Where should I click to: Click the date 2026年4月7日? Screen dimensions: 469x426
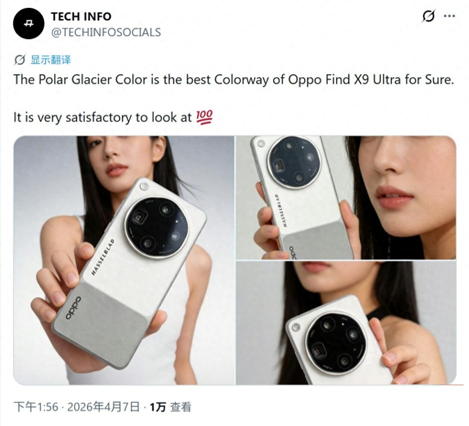[104, 407]
